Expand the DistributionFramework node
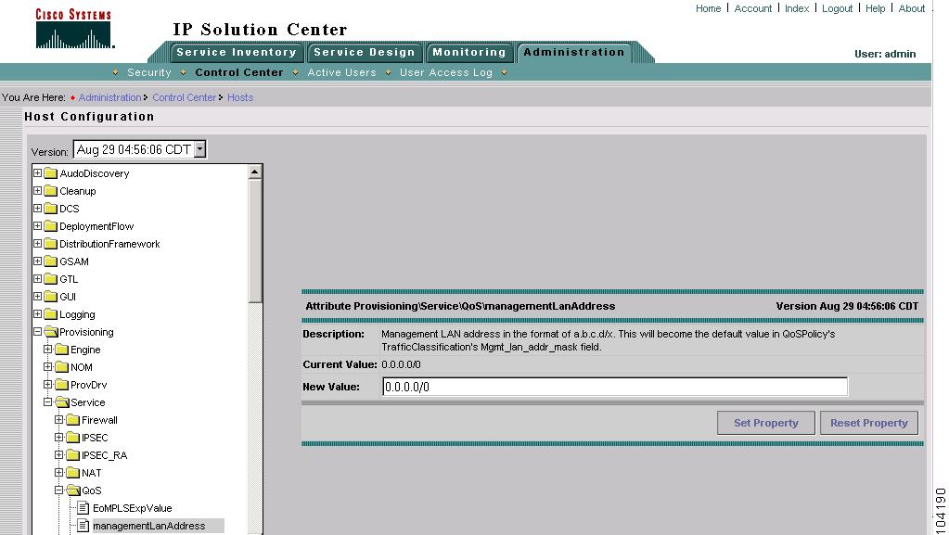Viewport: 949px width, 535px height. click(x=37, y=243)
